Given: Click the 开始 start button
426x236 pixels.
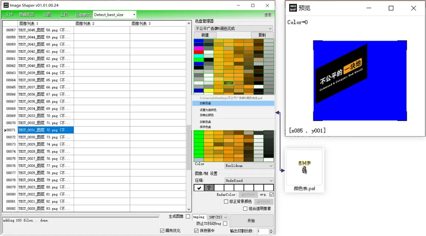Looking at the screenshot, I should (251, 220).
